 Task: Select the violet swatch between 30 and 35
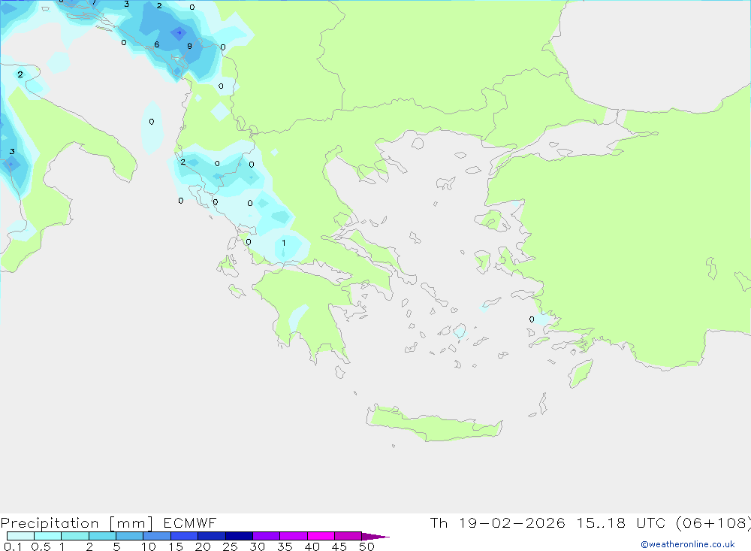pyautogui.click(x=266, y=536)
